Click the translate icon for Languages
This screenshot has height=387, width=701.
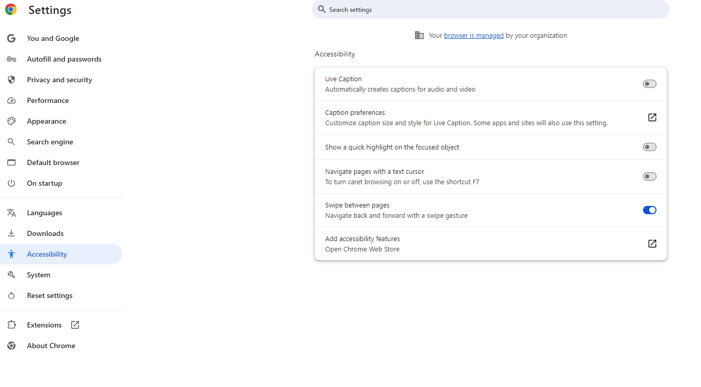click(11, 213)
